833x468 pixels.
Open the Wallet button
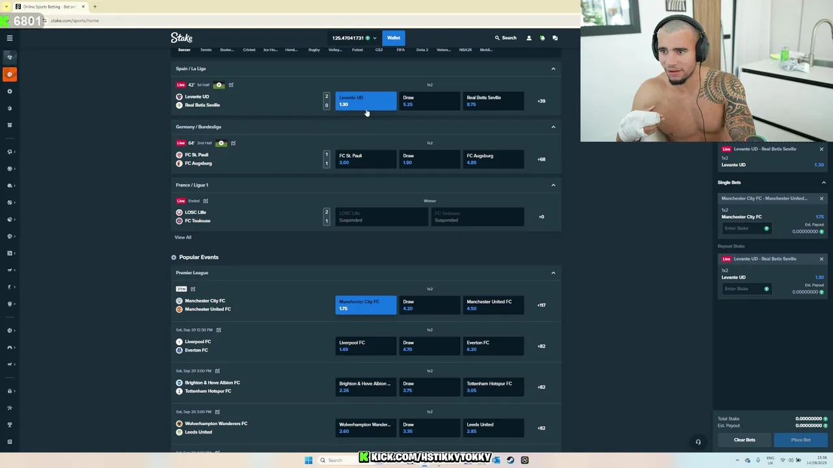(394, 38)
